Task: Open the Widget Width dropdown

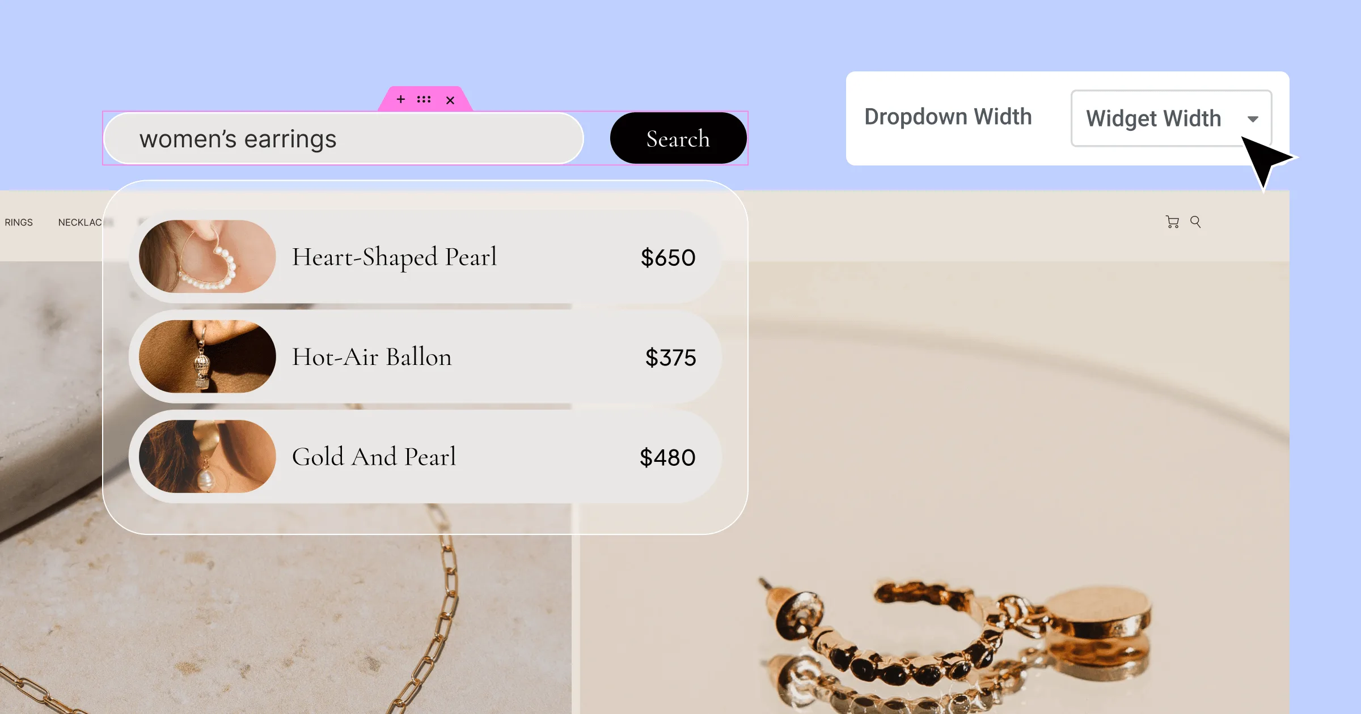Action: pos(1171,118)
